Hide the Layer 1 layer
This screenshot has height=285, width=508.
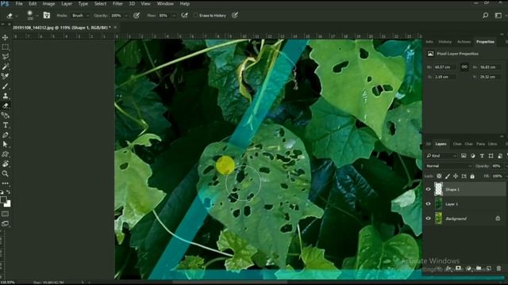(429, 204)
